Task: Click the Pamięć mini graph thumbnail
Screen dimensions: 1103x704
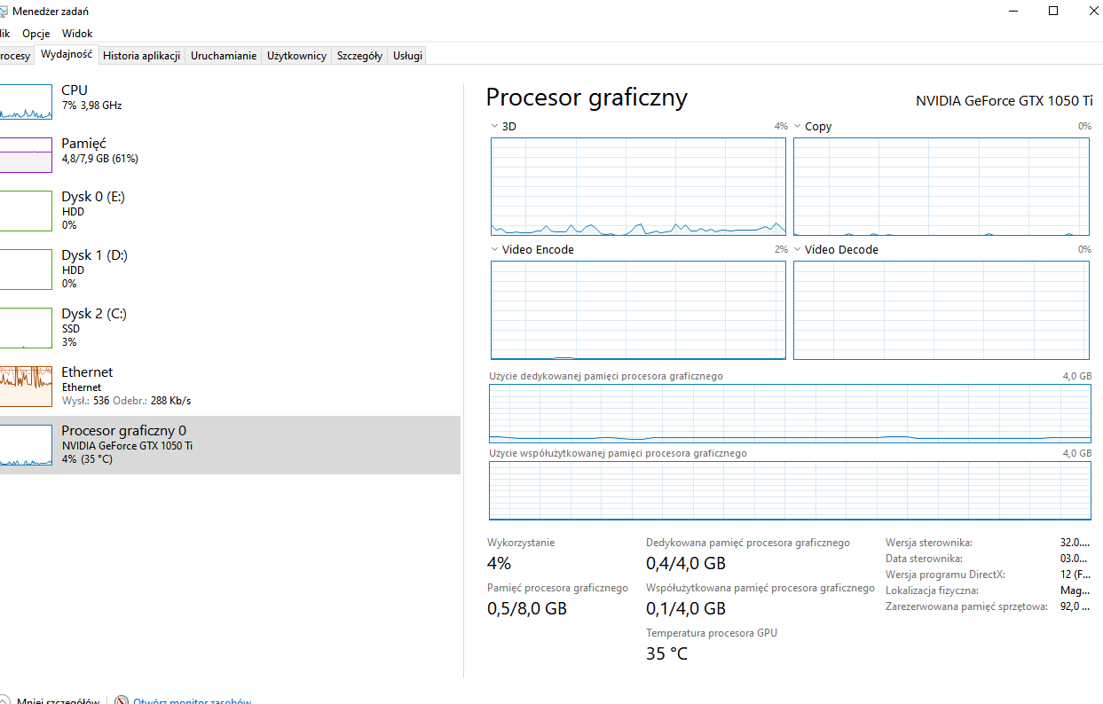Action: 26,155
